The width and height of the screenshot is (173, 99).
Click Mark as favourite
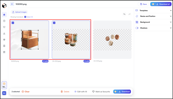click(101, 92)
